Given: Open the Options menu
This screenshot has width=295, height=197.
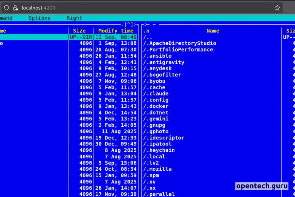Looking at the screenshot, I should pos(39,18).
